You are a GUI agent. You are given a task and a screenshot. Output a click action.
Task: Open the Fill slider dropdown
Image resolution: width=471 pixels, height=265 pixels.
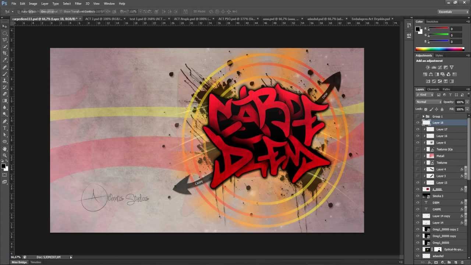(467, 109)
